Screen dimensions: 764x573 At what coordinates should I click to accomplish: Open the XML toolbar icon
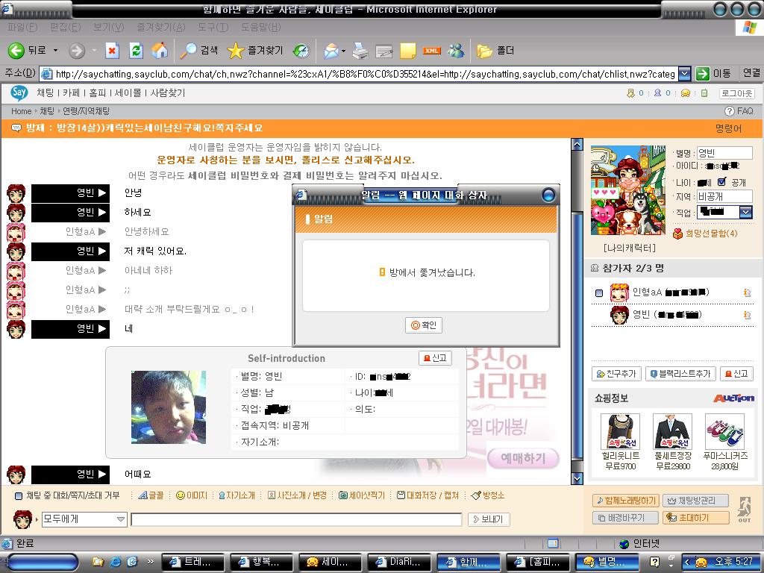pyautogui.click(x=431, y=51)
